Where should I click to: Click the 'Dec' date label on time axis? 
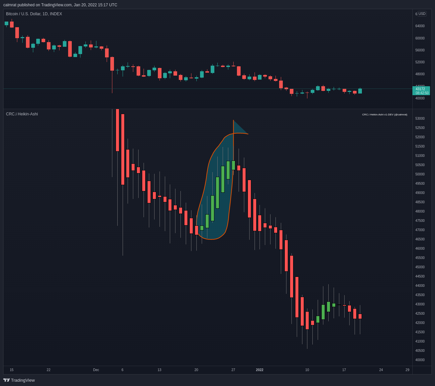pyautogui.click(x=96, y=370)
